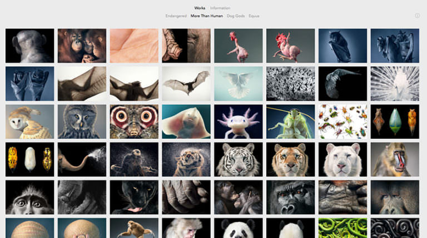Open the moth with red eye spots
427x238 pixels.
pos(134,121)
